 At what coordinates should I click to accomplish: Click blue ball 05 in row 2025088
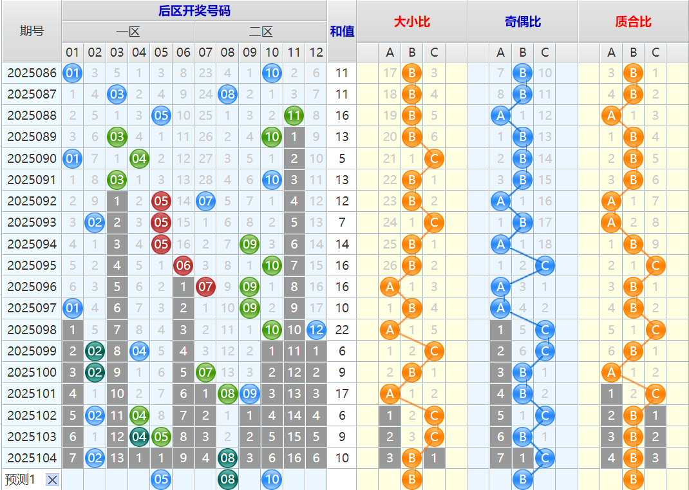161,116
